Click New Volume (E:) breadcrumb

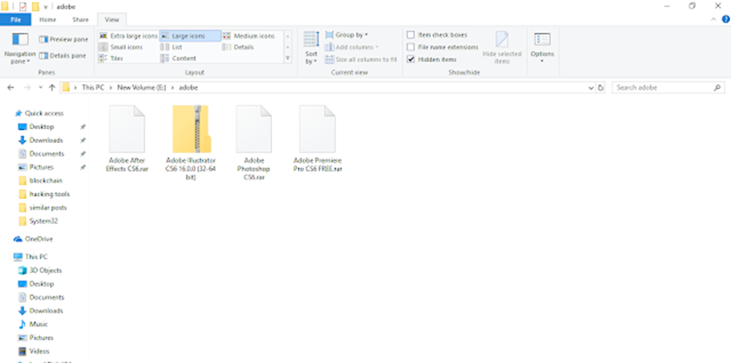(142, 88)
